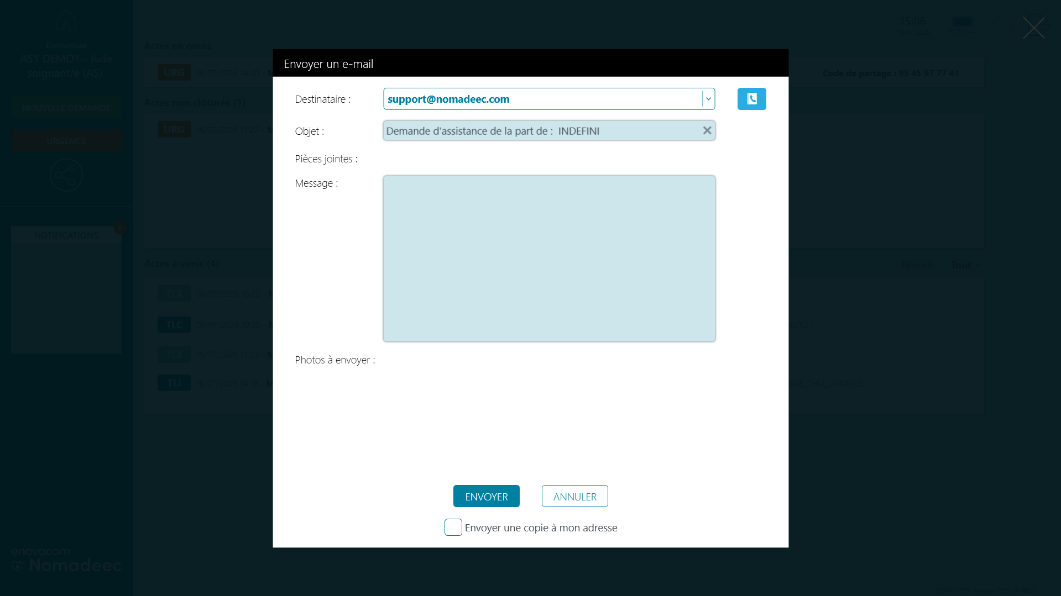1061x596 pixels.
Task: Close the overlay with the large X
Action: 1033,28
